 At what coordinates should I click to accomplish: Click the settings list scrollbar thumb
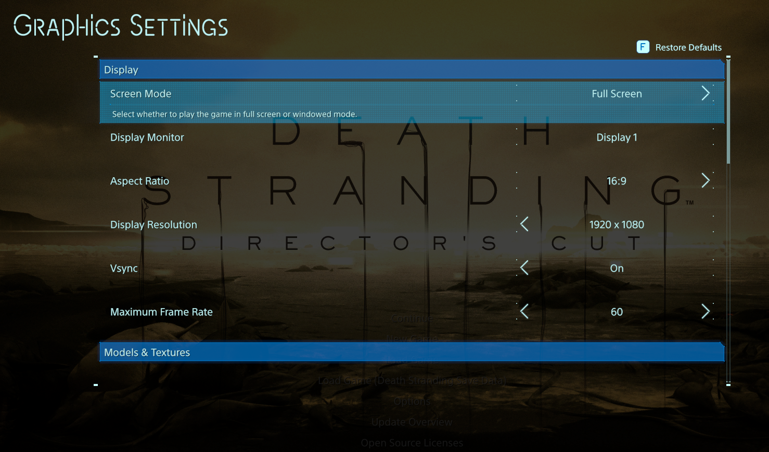(x=728, y=112)
